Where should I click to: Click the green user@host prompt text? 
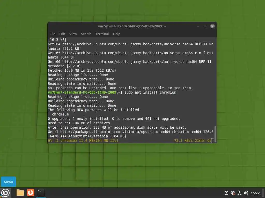pyautogui.click(x=82, y=92)
